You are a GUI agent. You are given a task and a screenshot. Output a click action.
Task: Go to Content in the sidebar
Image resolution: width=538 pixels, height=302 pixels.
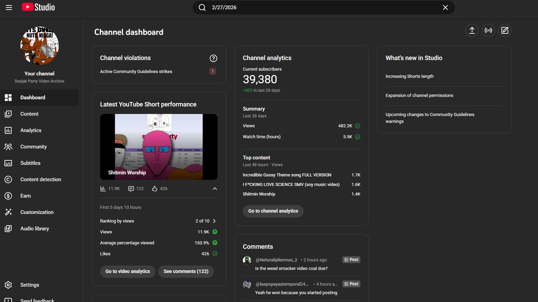(x=29, y=114)
